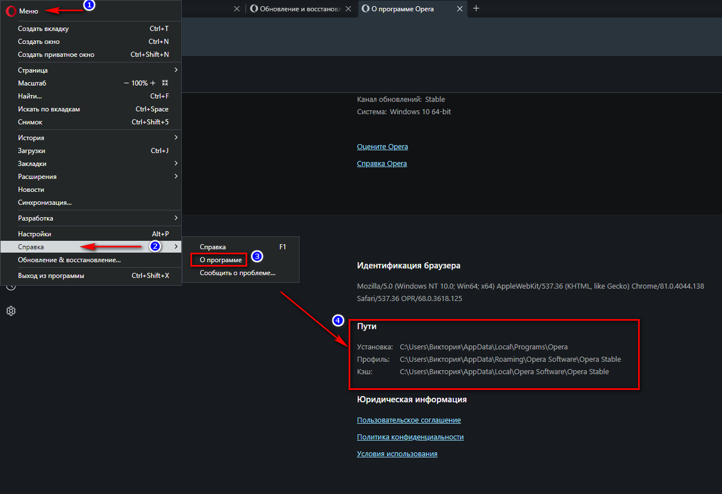Image resolution: width=722 pixels, height=494 pixels.
Task: Click the 'Юридическая информация' heading
Action: click(x=412, y=399)
